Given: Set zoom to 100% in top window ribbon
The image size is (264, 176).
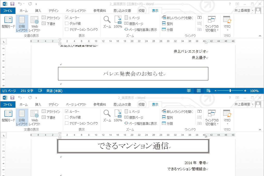Looking at the screenshot, I should (118, 22).
